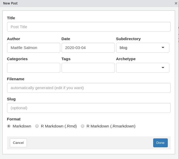Click the Archetype dropdown arrow icon
The width and height of the screenshot is (179, 159).
(x=163, y=68)
